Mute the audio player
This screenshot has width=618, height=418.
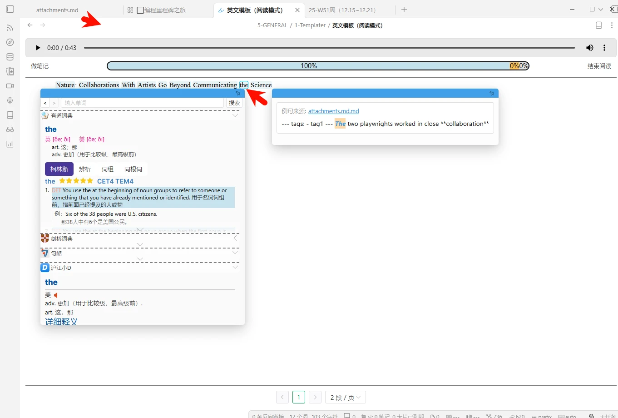point(590,48)
